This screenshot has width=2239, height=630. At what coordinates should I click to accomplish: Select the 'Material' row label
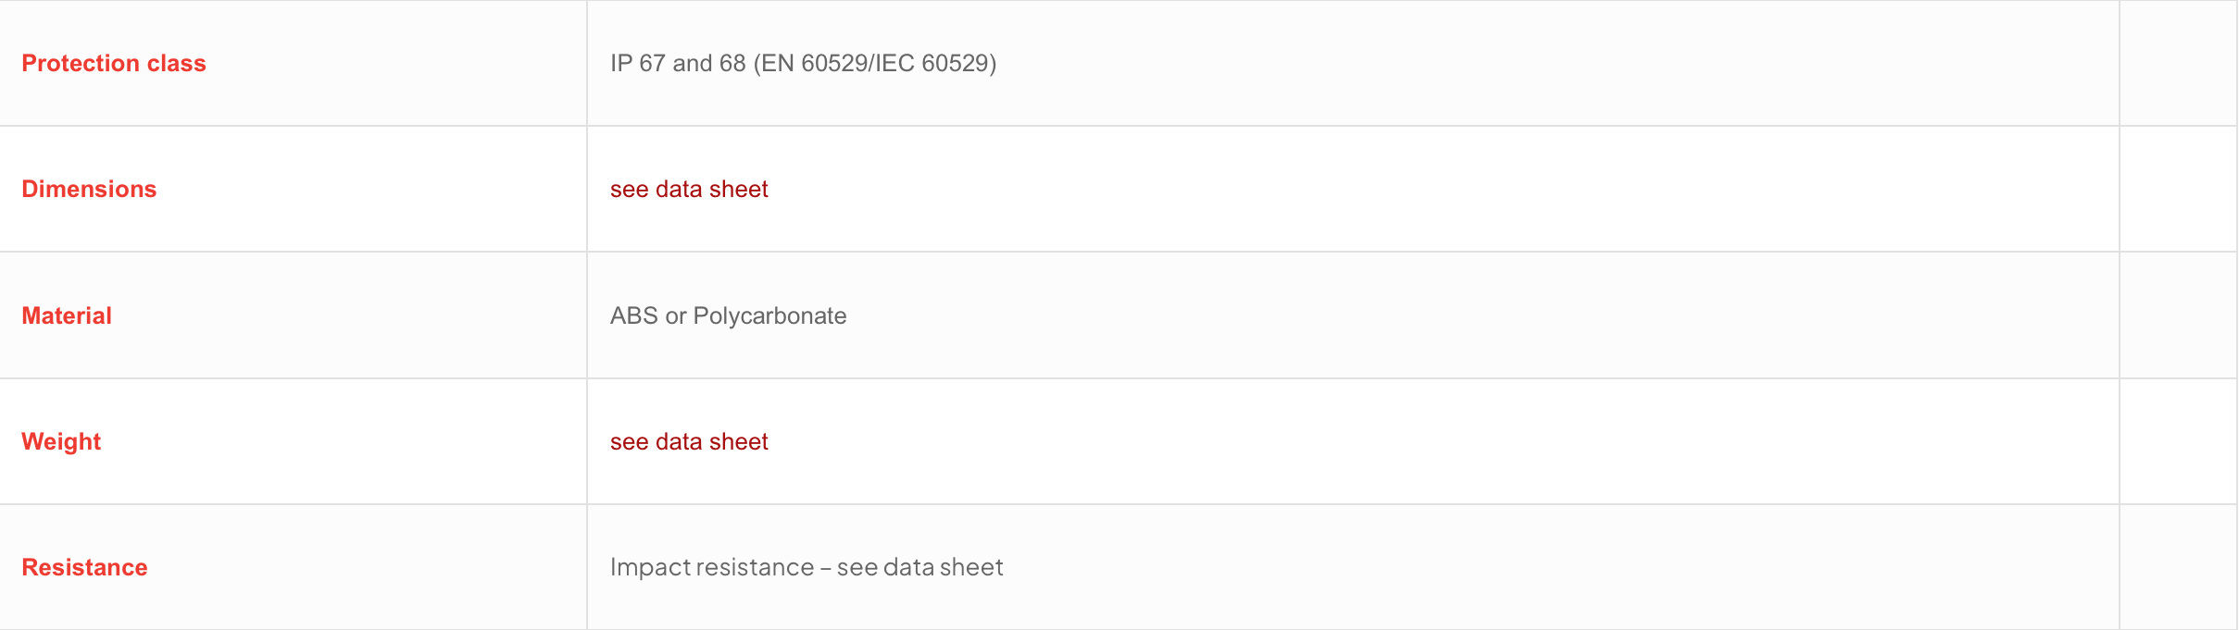point(67,315)
